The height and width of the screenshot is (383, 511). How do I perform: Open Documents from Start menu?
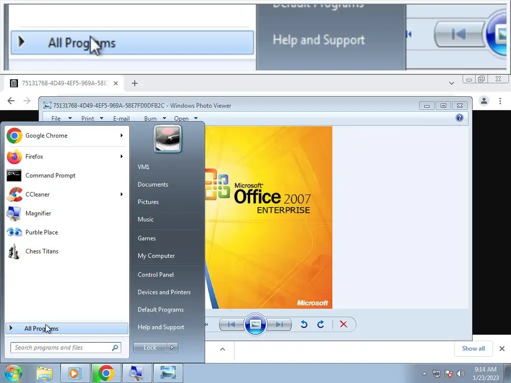(x=153, y=185)
